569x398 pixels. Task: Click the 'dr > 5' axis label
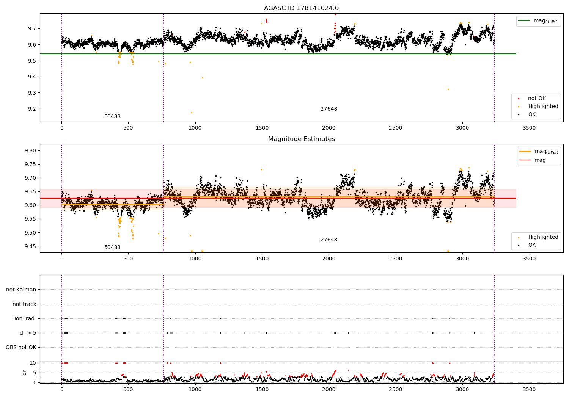point(28,333)
